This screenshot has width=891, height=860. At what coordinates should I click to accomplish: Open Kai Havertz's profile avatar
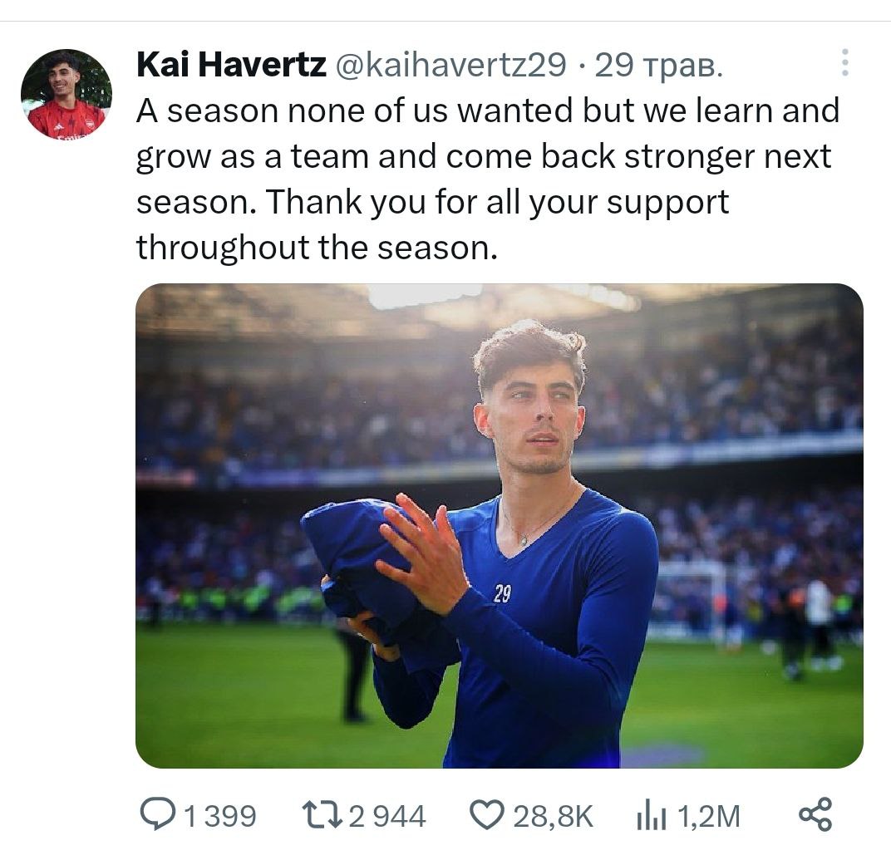66,94
